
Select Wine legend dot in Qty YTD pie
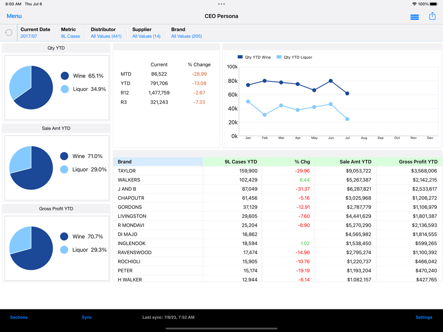point(65,76)
